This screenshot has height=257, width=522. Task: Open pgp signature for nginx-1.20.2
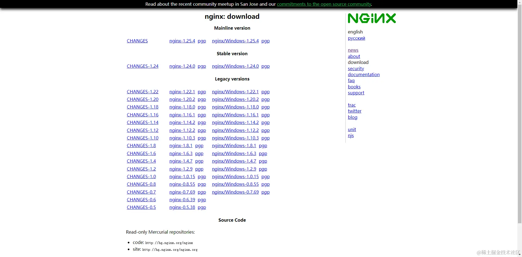tap(202, 99)
